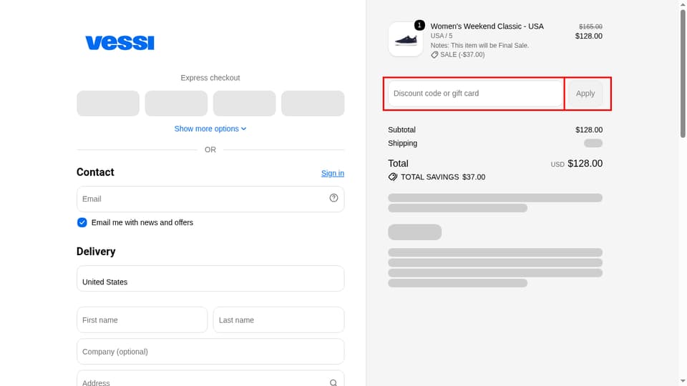Click the SALE discount tag icon
687x386 pixels.
click(434, 55)
